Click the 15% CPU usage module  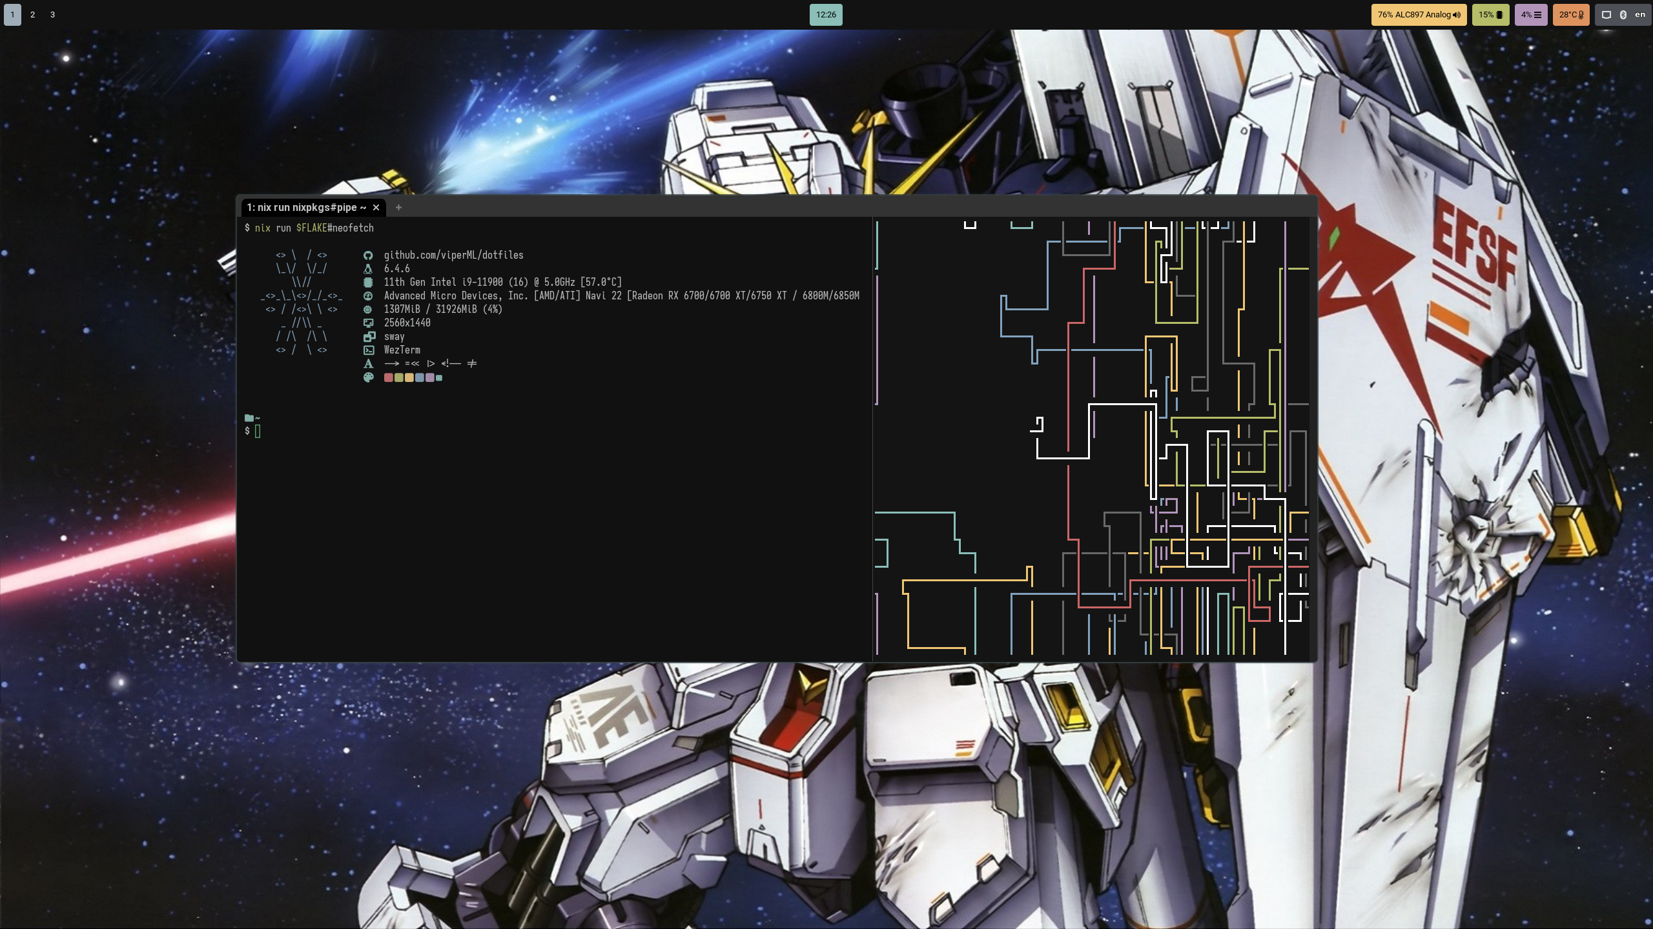[1490, 15]
